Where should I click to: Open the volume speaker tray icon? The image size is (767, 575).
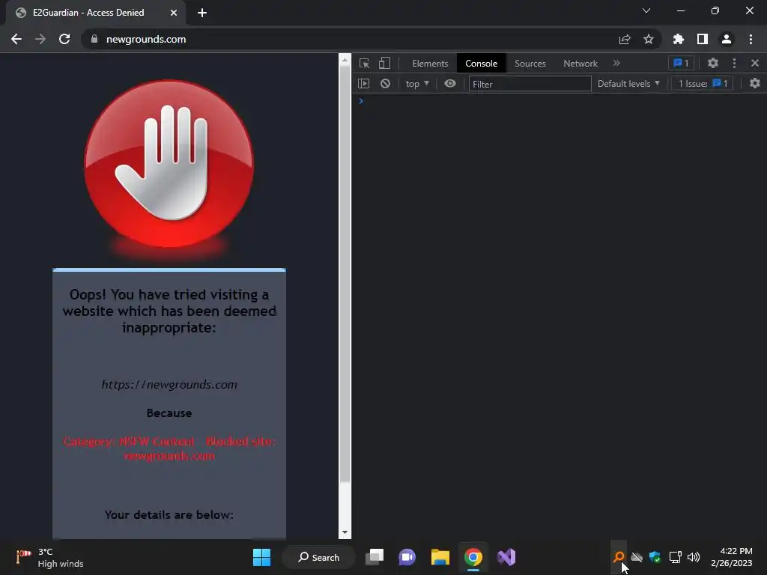694,557
